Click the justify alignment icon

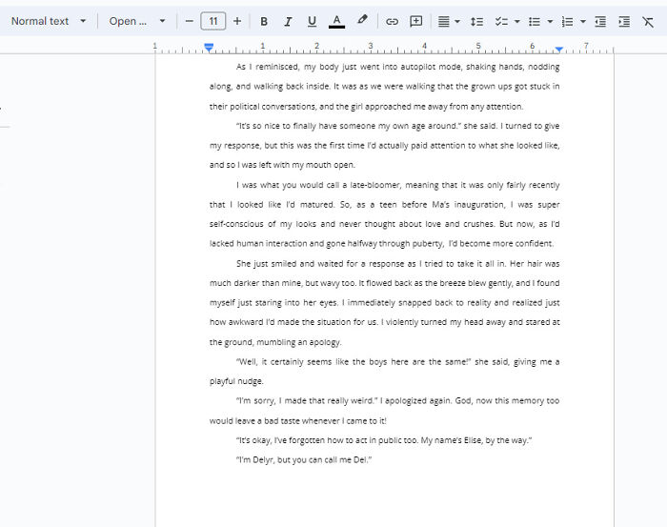pyautogui.click(x=443, y=21)
